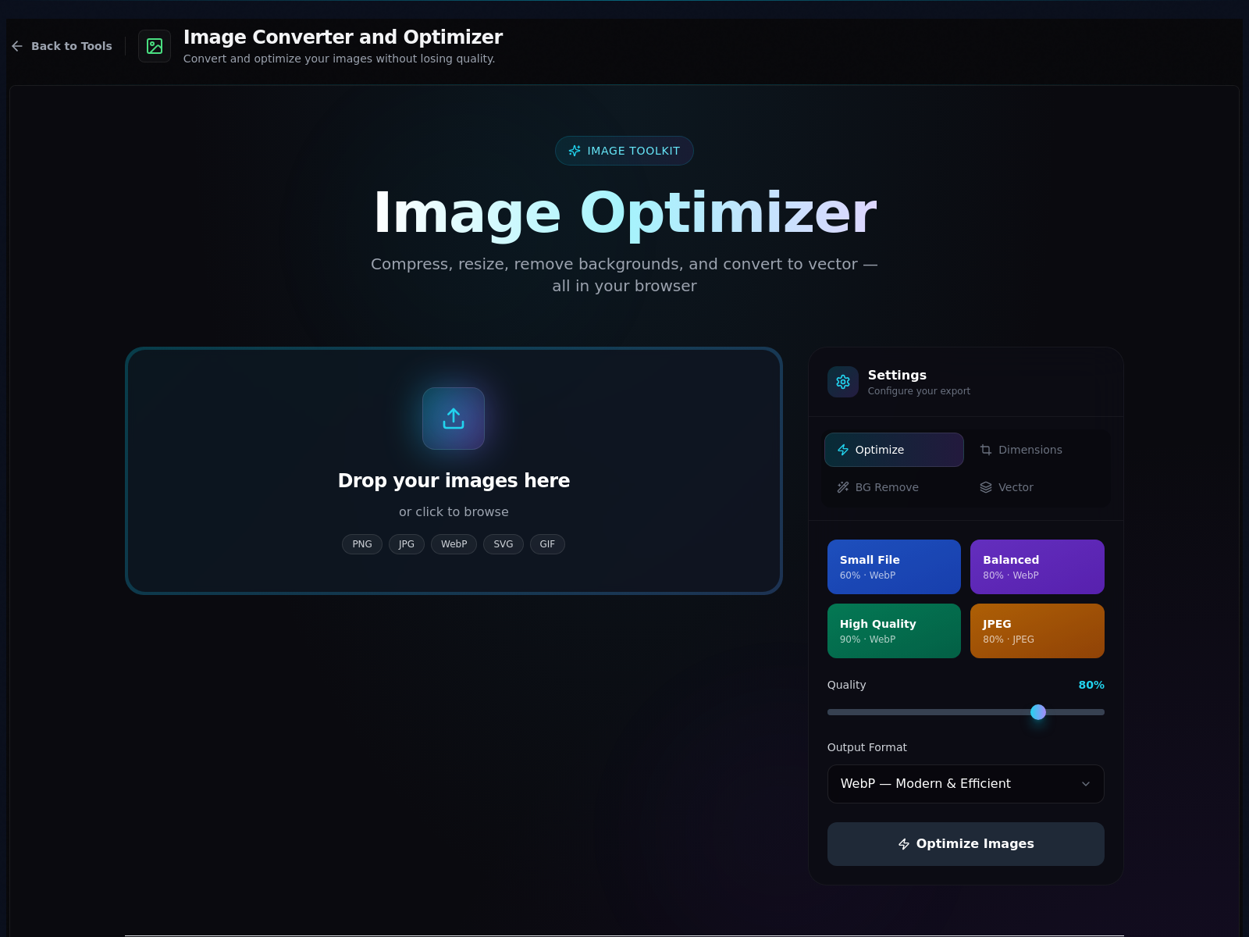The width and height of the screenshot is (1249, 937).
Task: Select the Small File 60% WebP preset
Action: (x=894, y=567)
